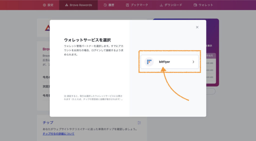Click the history clock icon beside 履歴

105,5
